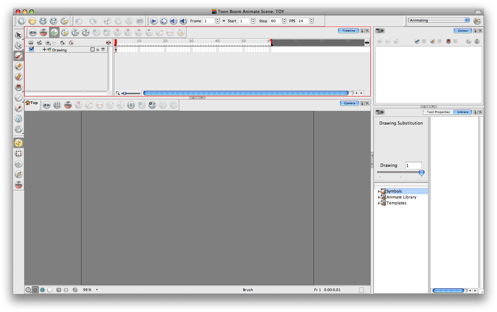Expand the Templates folder
Image resolution: width=497 pixels, height=312 pixels.
379,203
